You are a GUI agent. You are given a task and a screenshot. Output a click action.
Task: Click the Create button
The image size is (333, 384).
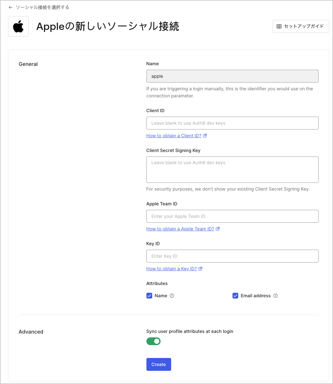pyautogui.click(x=159, y=364)
